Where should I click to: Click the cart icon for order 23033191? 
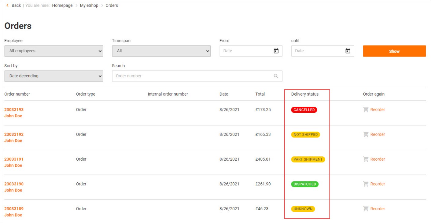(366, 159)
